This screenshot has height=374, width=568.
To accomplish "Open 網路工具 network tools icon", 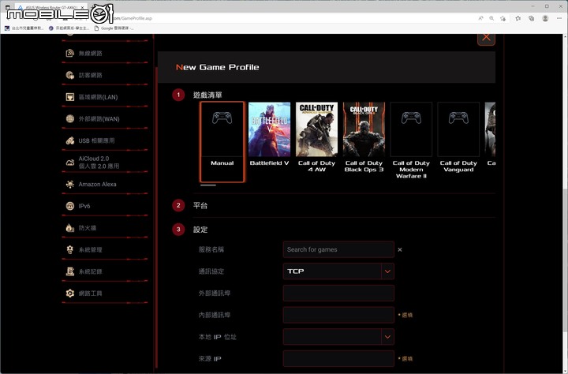I will [70, 294].
